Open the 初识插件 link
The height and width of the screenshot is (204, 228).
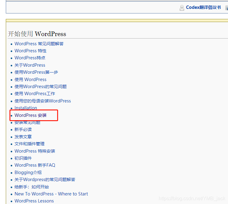23,158
